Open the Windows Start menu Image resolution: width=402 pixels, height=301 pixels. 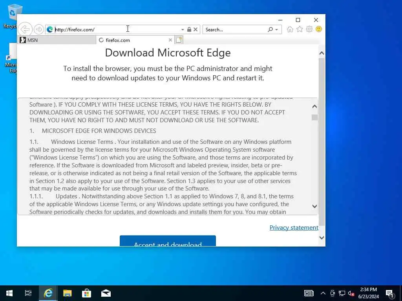9,293
